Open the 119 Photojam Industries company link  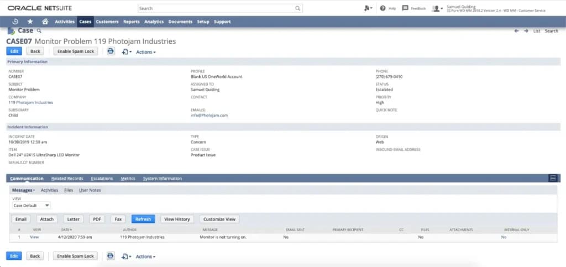[31, 102]
